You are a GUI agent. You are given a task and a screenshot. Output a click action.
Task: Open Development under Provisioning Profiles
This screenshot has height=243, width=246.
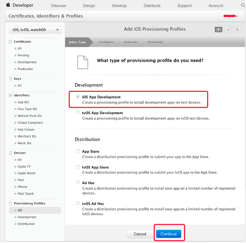click(27, 217)
